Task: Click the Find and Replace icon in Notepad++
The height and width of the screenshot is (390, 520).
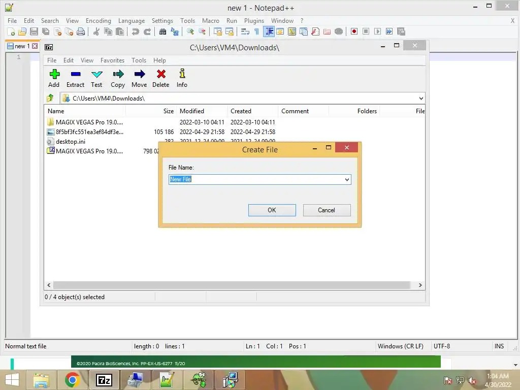Action: (x=175, y=31)
